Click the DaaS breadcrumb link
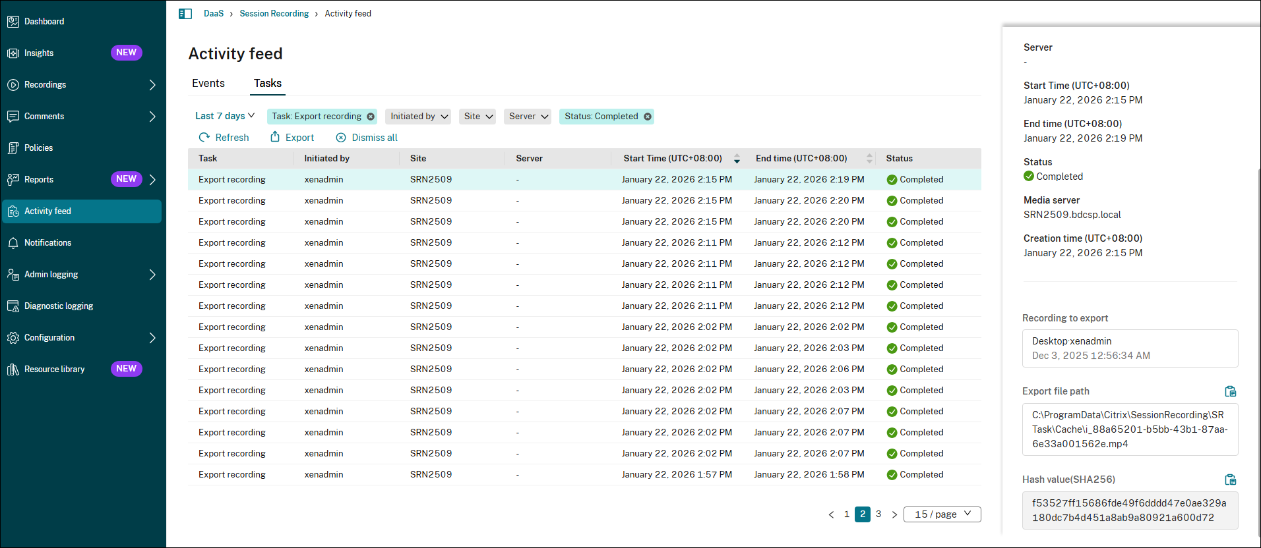The height and width of the screenshot is (548, 1261). pyautogui.click(x=214, y=14)
